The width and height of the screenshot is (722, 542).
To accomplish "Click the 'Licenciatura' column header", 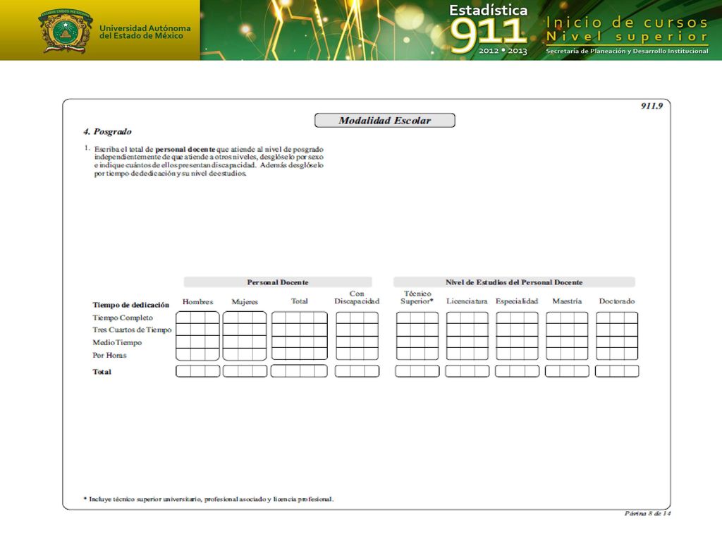I will 467,301.
